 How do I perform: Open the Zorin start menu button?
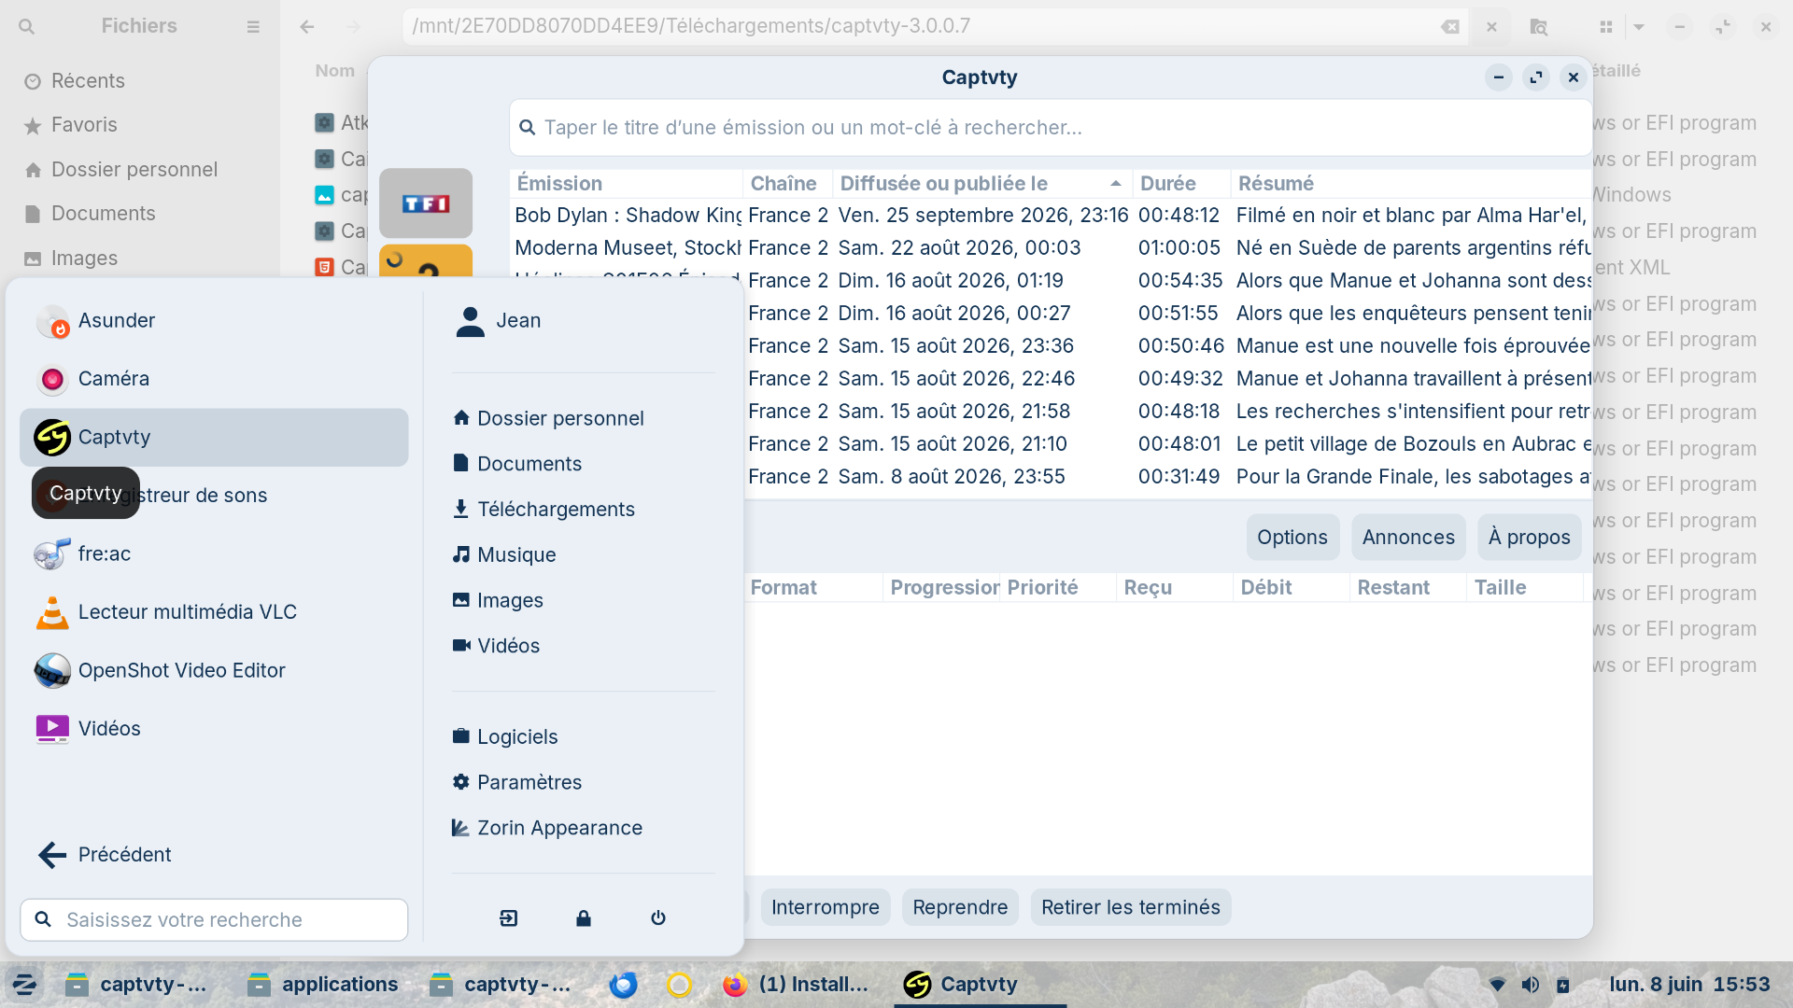pyautogui.click(x=25, y=985)
